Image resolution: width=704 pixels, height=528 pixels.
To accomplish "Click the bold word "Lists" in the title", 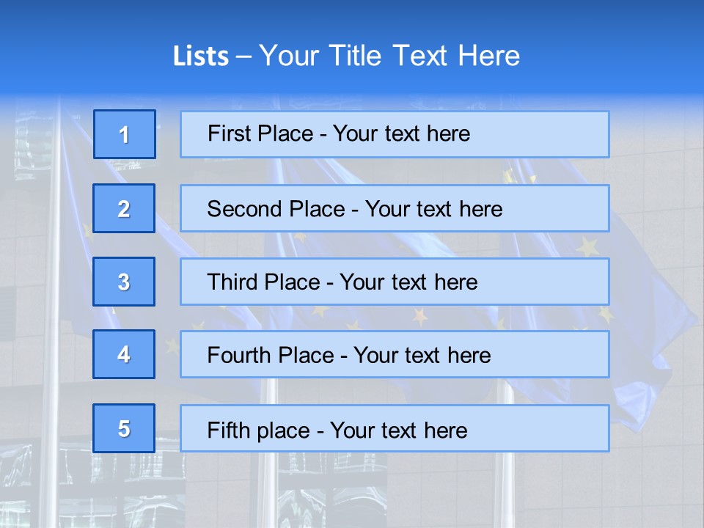I will (x=200, y=56).
